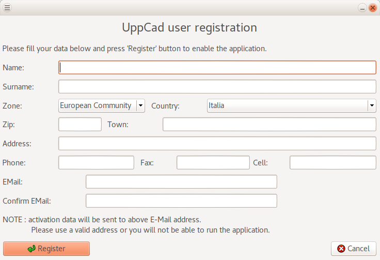Click into the Surname text field
Viewport: 380px width, 260px height.
pyautogui.click(x=217, y=86)
